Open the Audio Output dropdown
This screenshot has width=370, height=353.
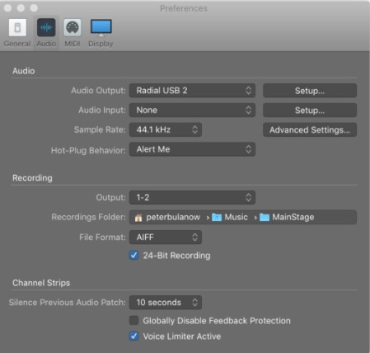tap(192, 91)
